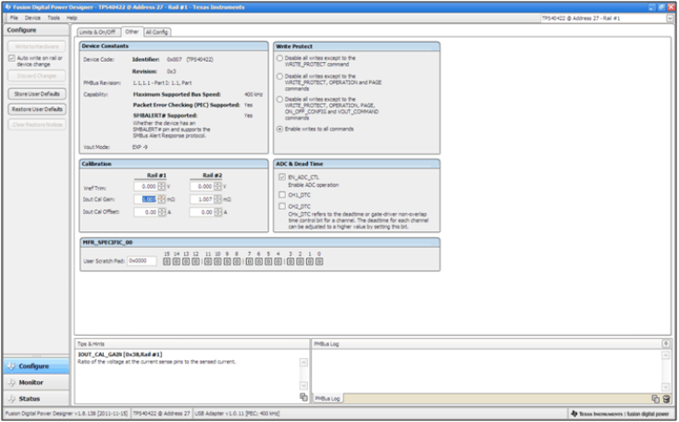Click the User Scratch Pad hex field

[142, 261]
